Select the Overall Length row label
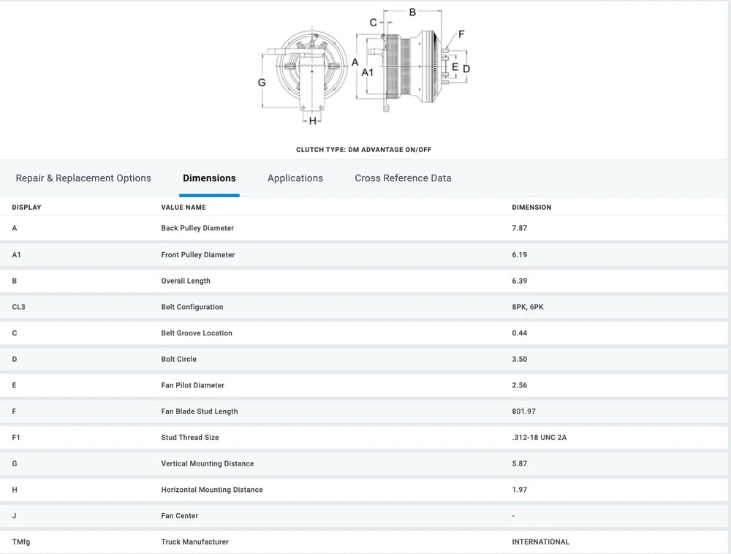 tap(186, 281)
